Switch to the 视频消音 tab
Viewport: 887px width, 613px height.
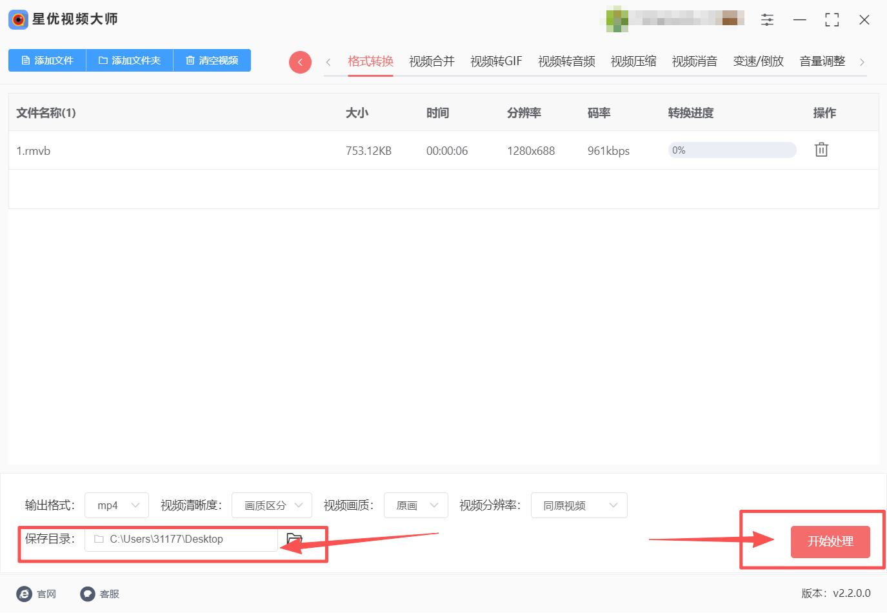695,61
